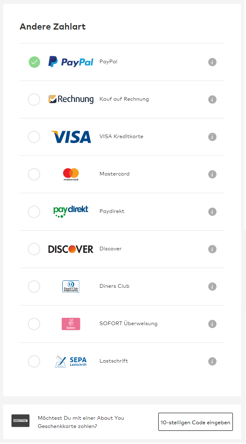Open Paydirekt info icon
The width and height of the screenshot is (246, 444).
click(x=212, y=212)
